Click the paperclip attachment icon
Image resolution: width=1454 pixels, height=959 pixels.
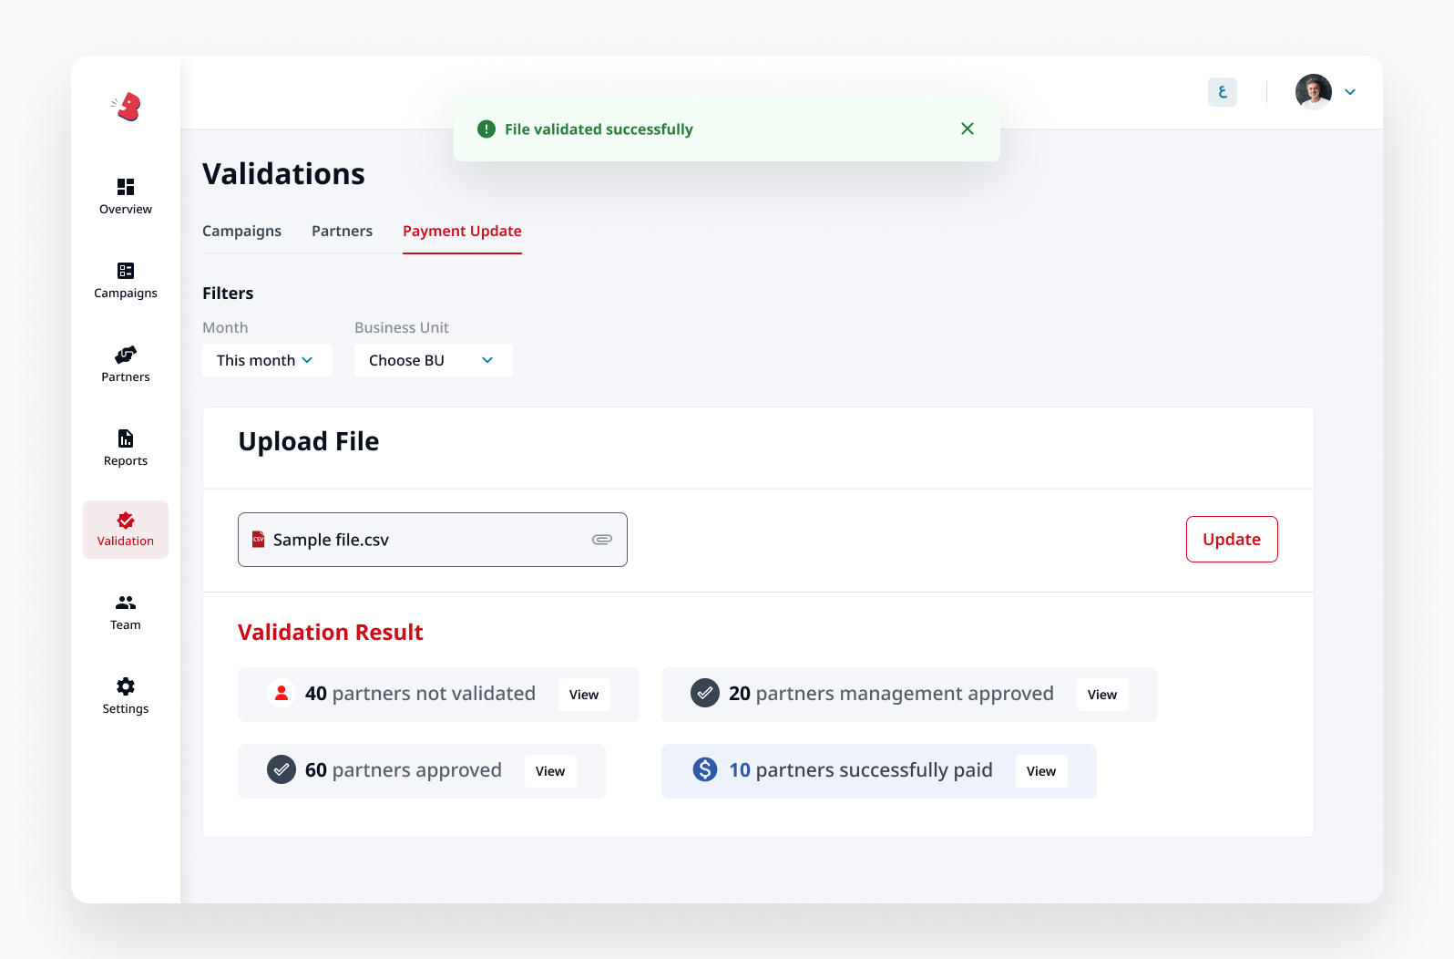click(602, 540)
